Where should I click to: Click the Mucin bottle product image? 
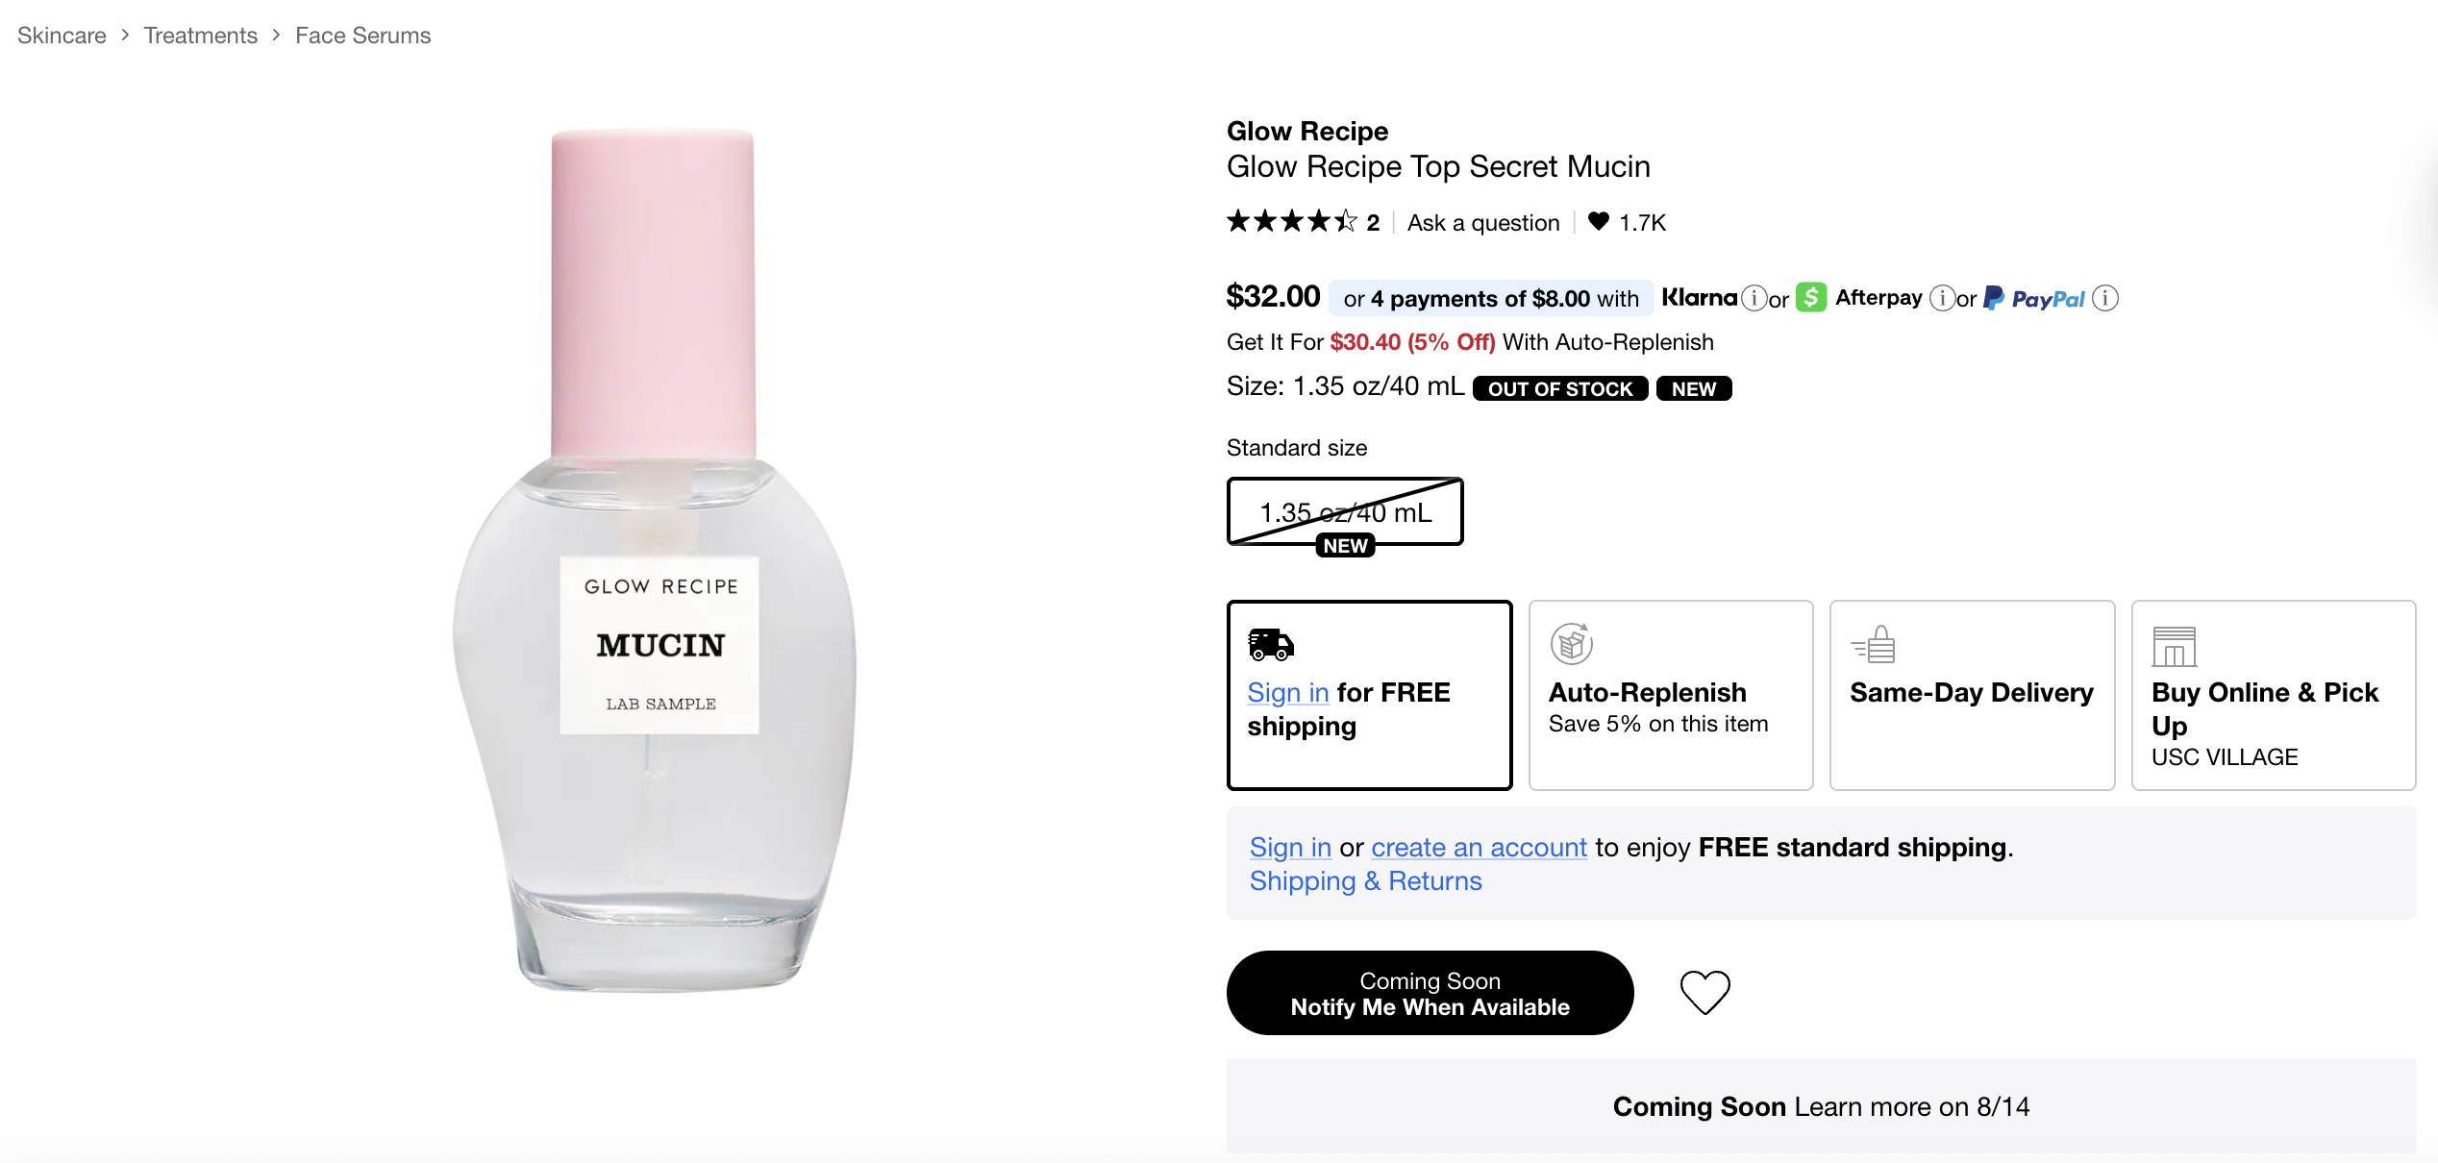pyautogui.click(x=656, y=561)
